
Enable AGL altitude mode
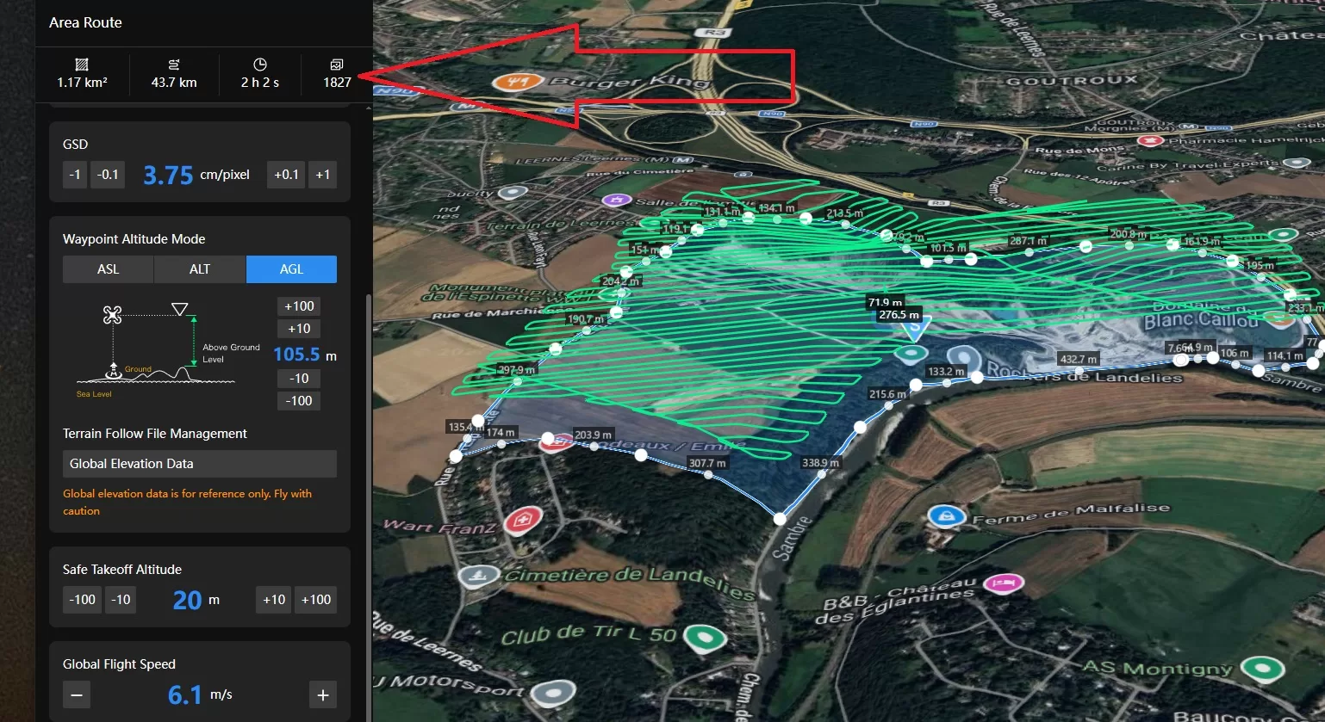291,268
